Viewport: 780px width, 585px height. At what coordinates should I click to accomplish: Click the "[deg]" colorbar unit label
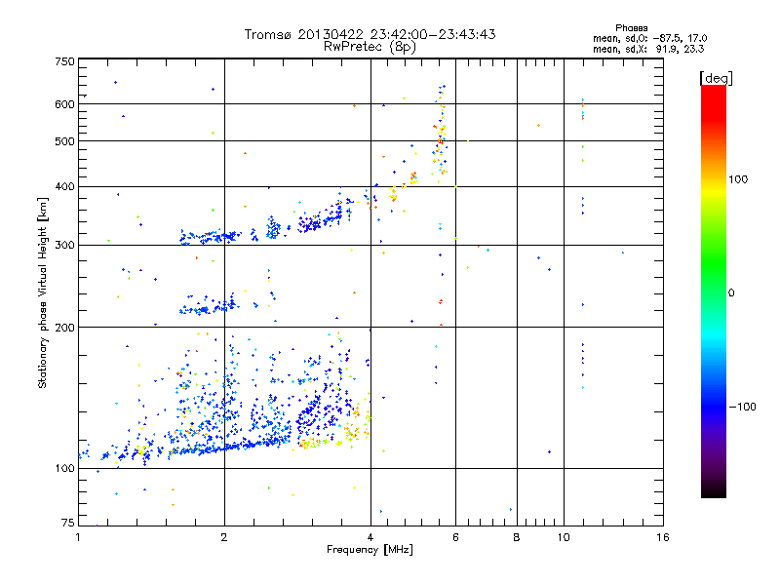716,78
